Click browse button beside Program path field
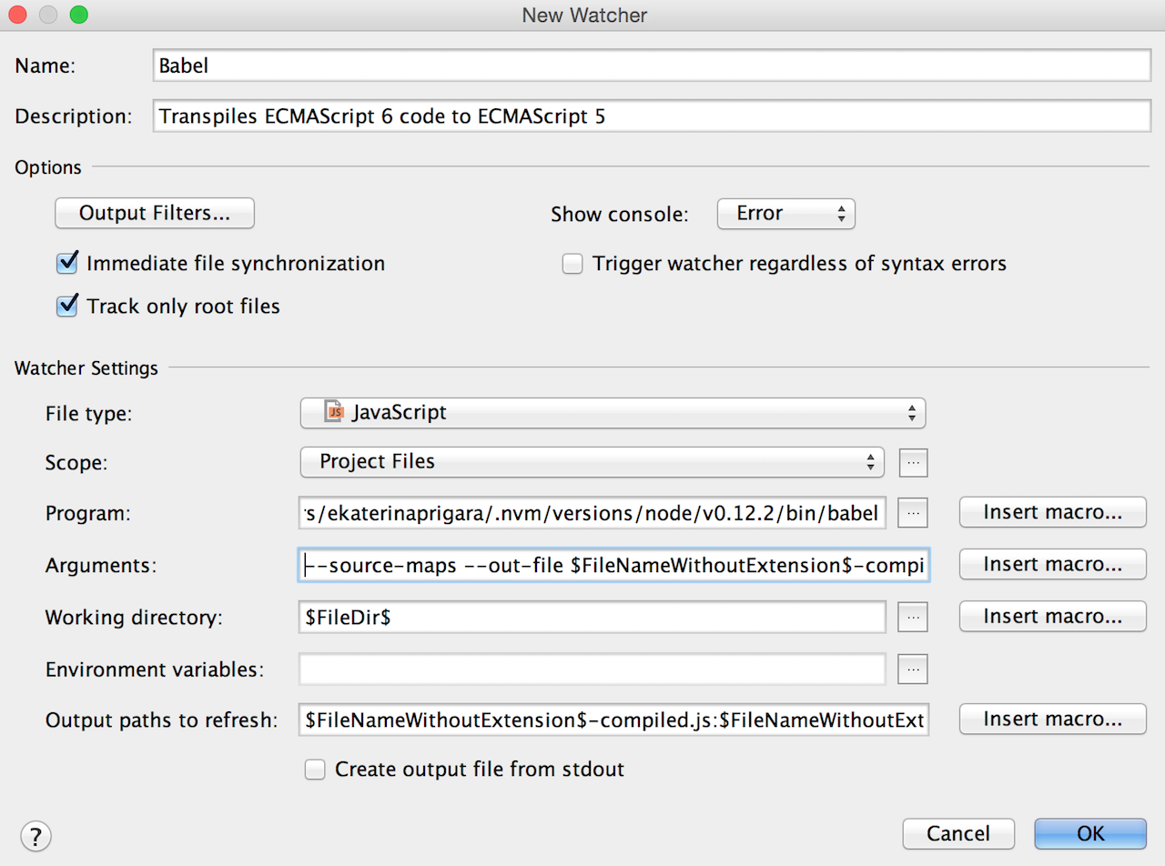Image resolution: width=1165 pixels, height=866 pixels. tap(913, 513)
